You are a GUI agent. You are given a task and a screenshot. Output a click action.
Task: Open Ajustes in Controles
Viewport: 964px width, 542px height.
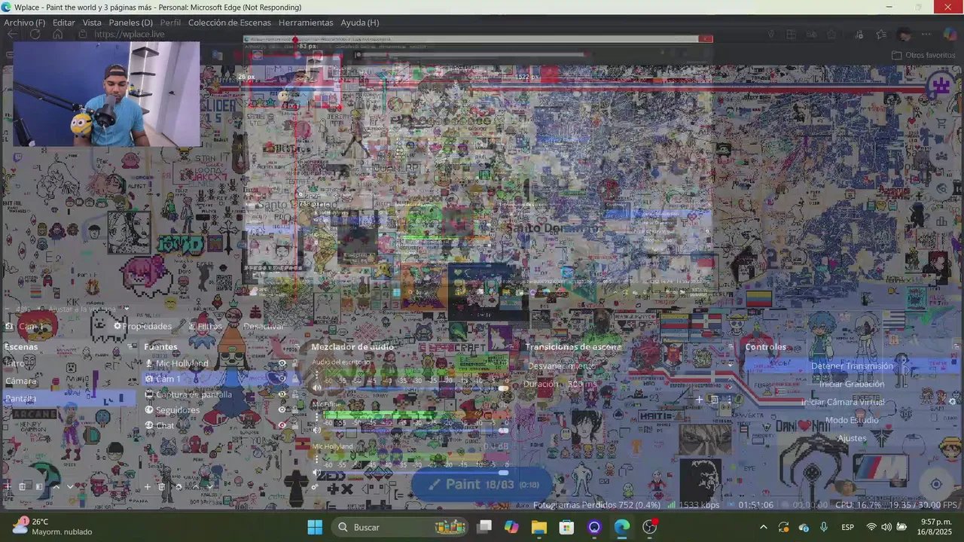click(852, 438)
